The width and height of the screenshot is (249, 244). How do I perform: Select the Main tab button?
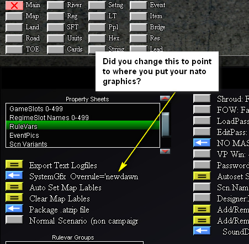14,6
